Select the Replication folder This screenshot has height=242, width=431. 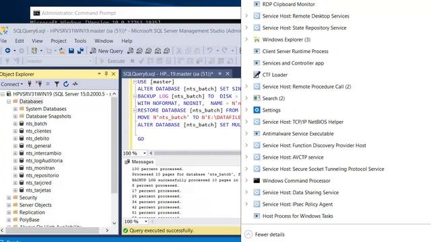pos(32,212)
